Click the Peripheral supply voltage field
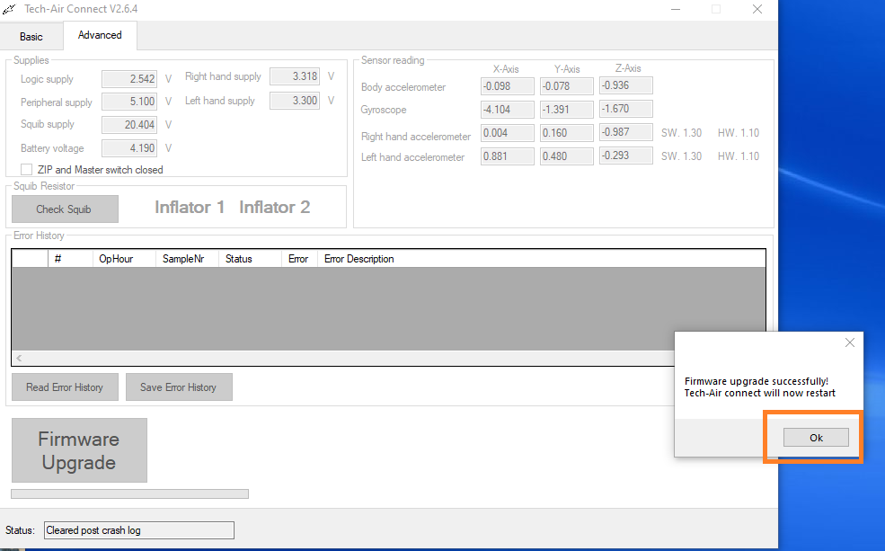Screen dimensions: 885x551 tap(129, 102)
